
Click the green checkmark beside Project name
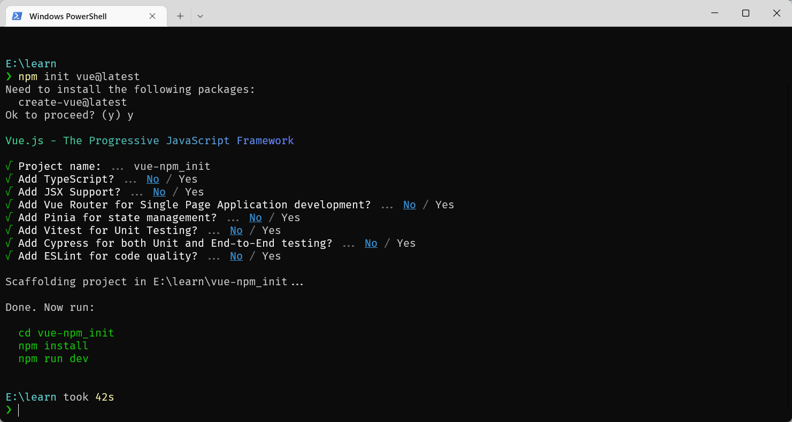pos(9,166)
